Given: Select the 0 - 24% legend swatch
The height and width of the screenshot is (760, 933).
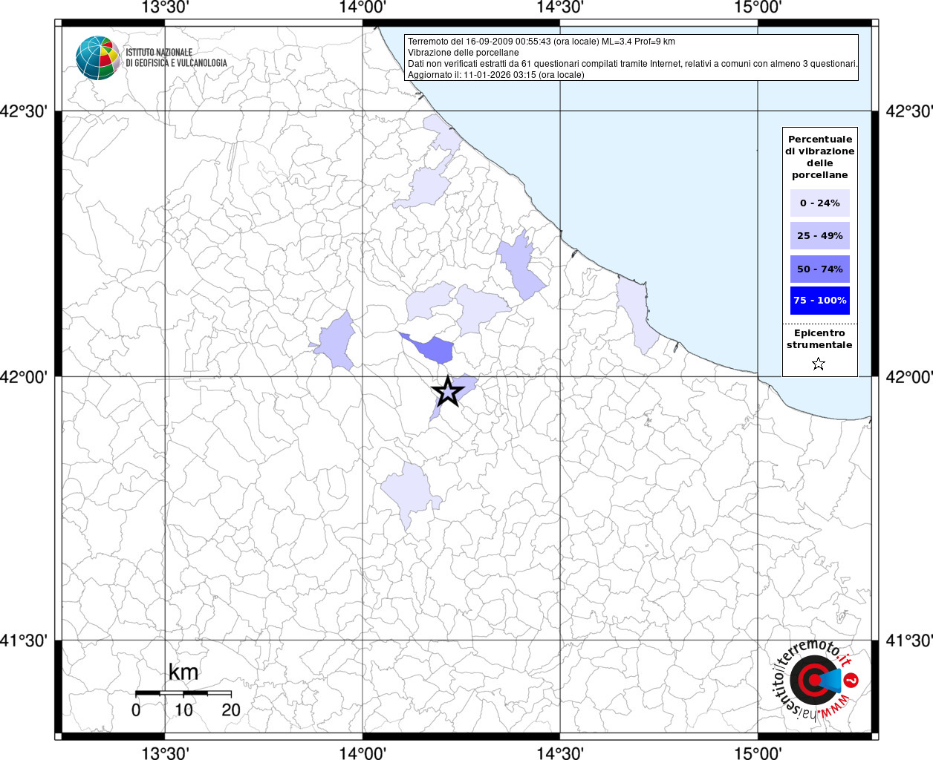Looking at the screenshot, I should point(820,203).
